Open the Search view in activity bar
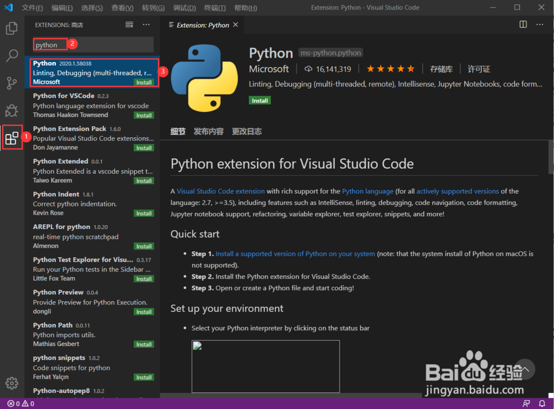 coord(12,55)
